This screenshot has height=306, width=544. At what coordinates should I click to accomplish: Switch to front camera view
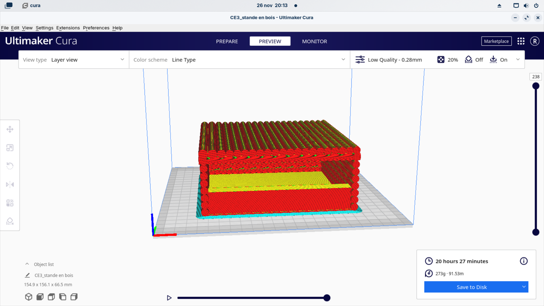point(40,297)
